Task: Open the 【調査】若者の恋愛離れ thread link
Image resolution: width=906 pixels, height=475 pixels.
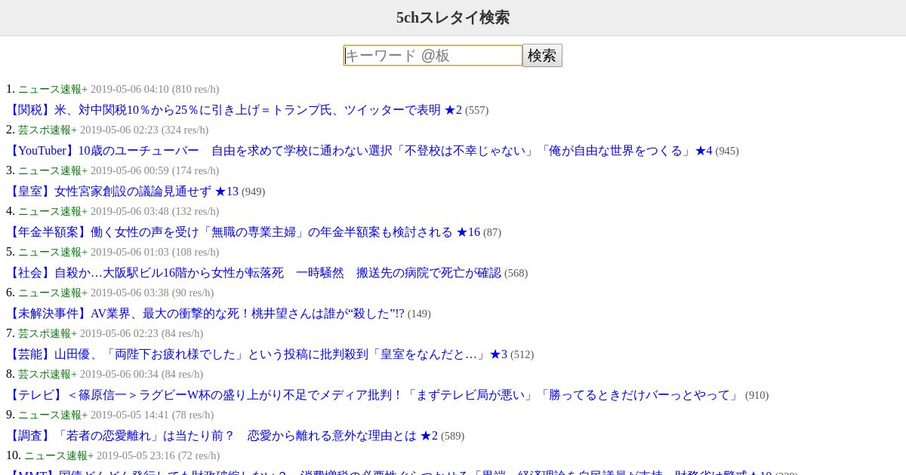Action: point(222,436)
